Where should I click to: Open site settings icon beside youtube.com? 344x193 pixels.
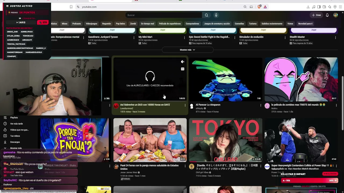click(x=78, y=7)
